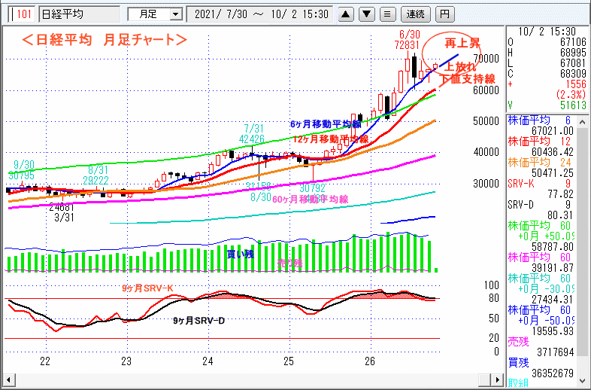Click the 買い残 label on volume chart
591x390 pixels.
[240, 254]
